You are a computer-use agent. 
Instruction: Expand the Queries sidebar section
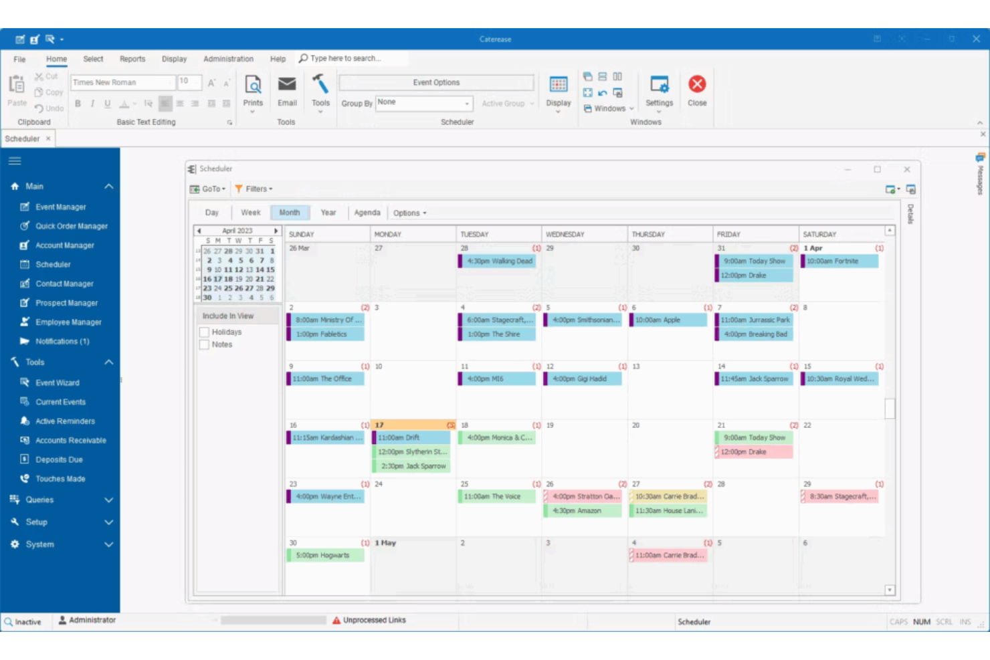[x=108, y=500]
